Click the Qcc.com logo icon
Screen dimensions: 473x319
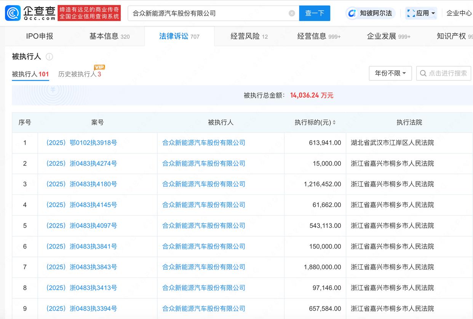pos(13,13)
